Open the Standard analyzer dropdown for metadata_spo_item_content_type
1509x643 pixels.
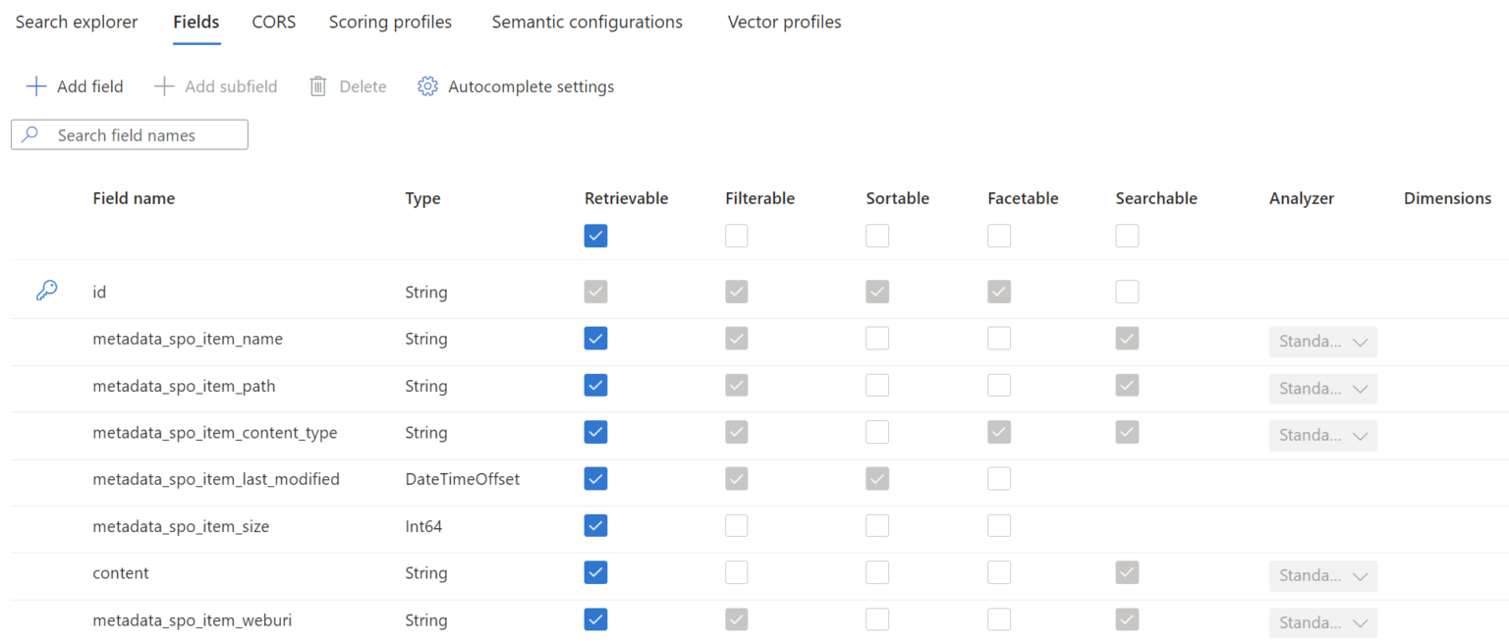(x=1322, y=435)
